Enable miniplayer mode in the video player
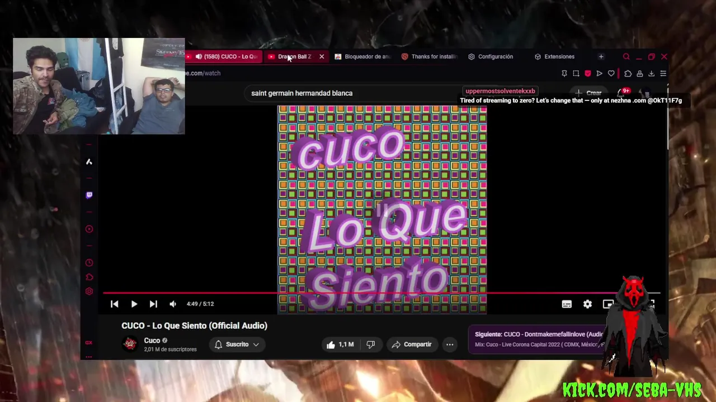The height and width of the screenshot is (402, 716). click(608, 304)
